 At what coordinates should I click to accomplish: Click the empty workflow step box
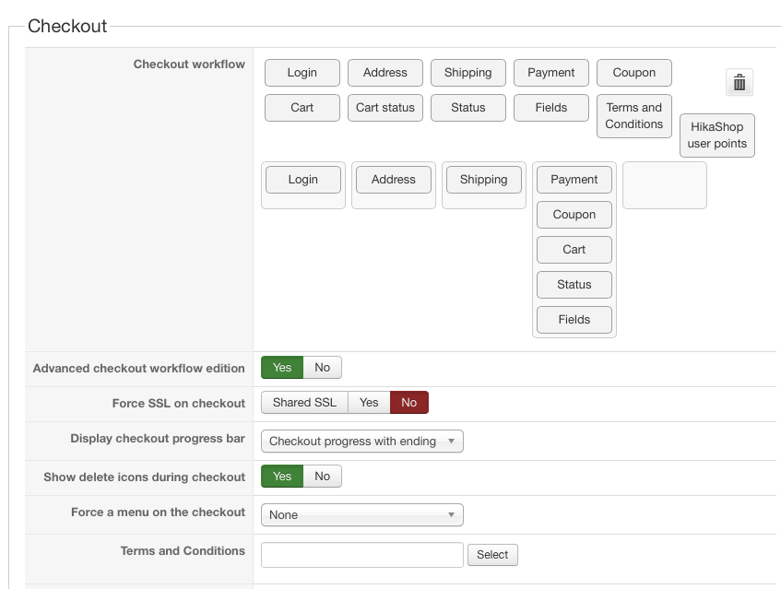tap(664, 185)
